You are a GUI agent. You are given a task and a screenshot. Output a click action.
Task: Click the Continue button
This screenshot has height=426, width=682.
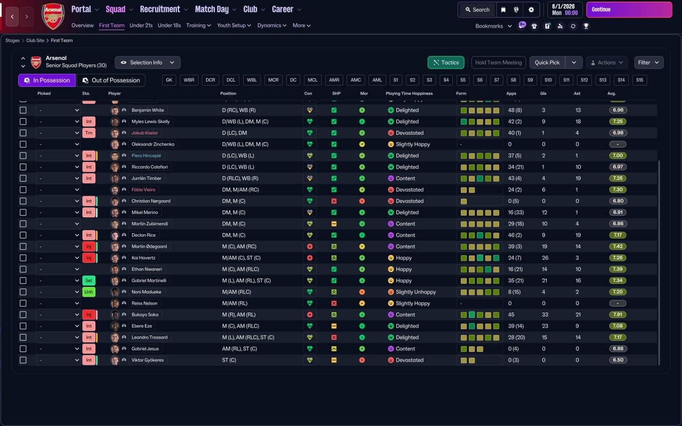(x=629, y=10)
